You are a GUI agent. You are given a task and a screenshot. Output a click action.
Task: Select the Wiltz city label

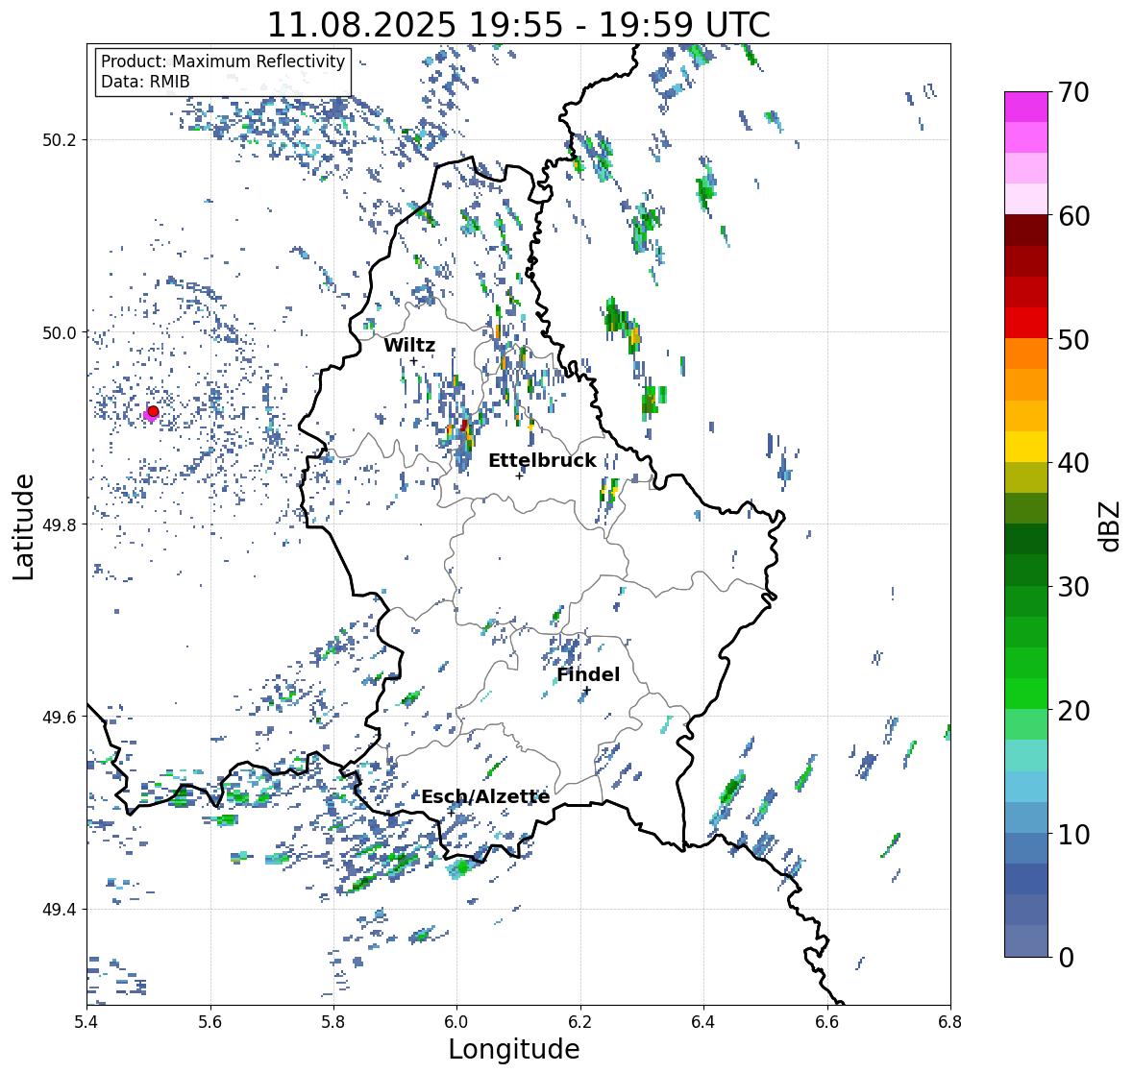pyautogui.click(x=409, y=345)
